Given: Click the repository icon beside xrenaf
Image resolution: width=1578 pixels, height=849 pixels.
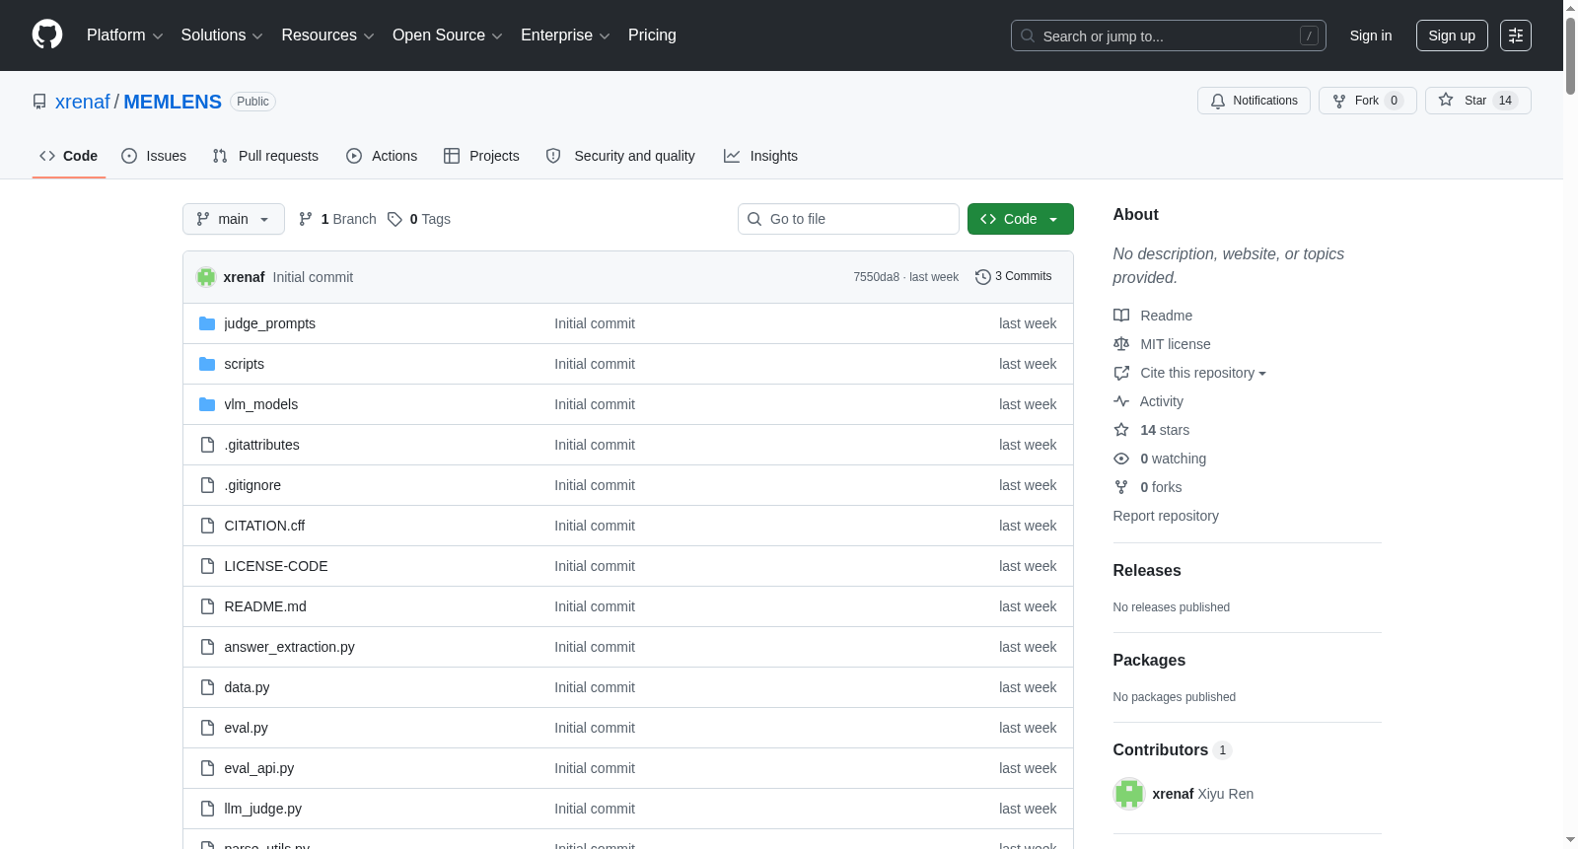Looking at the screenshot, I should 39,102.
